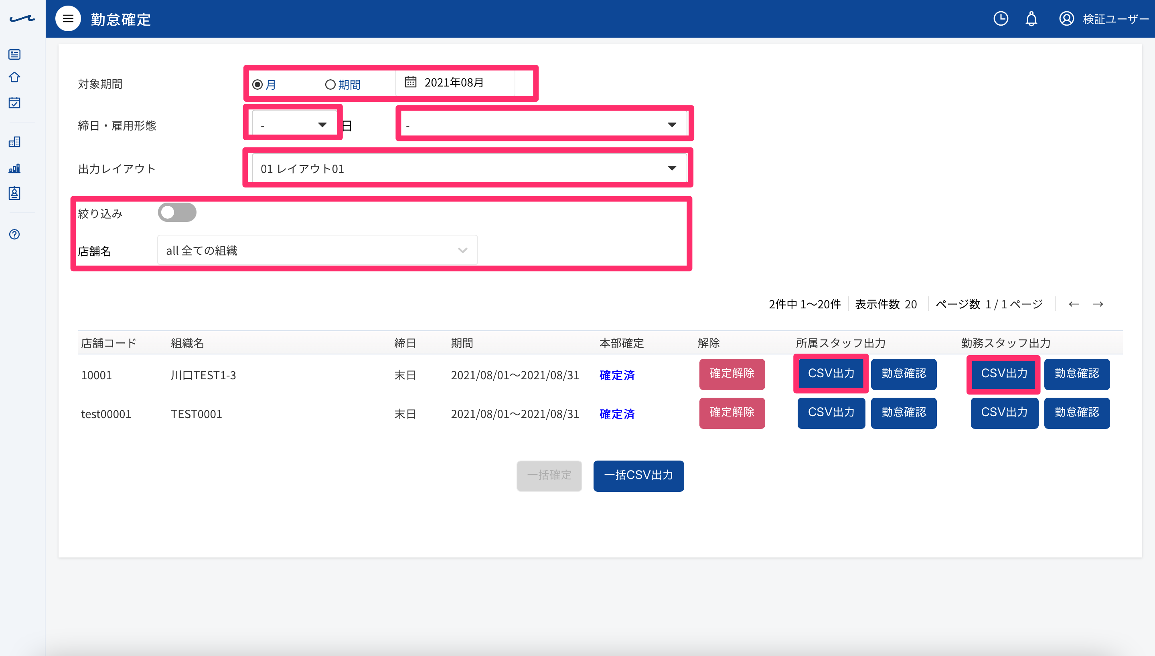Open notifications bell icon
The height and width of the screenshot is (656, 1155).
click(x=1031, y=18)
